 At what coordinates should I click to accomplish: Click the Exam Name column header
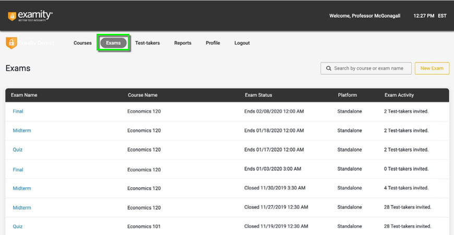24,95
